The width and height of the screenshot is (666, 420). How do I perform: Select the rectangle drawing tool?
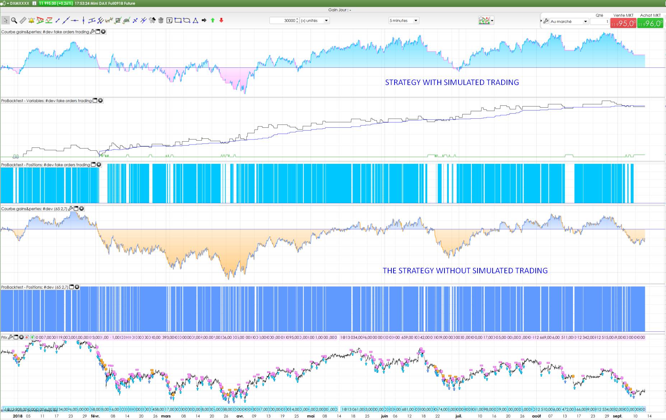pyautogui.click(x=178, y=20)
